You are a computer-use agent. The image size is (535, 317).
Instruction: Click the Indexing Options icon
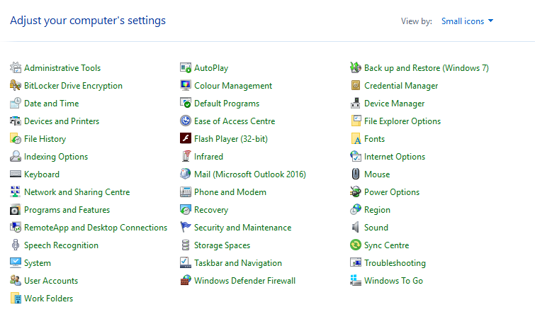coord(16,157)
